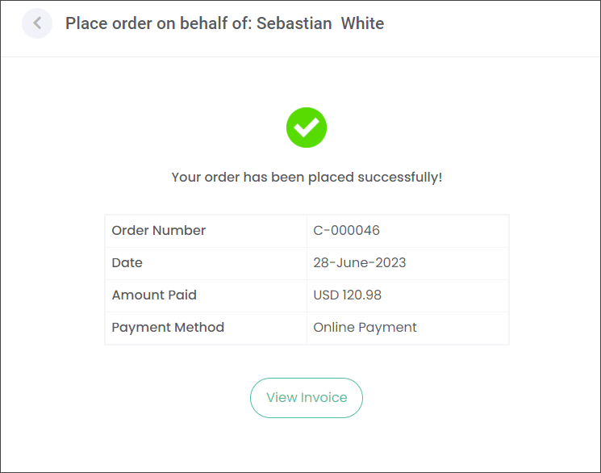Click the Payment Method label cell
The width and height of the screenshot is (601, 473).
pos(206,329)
